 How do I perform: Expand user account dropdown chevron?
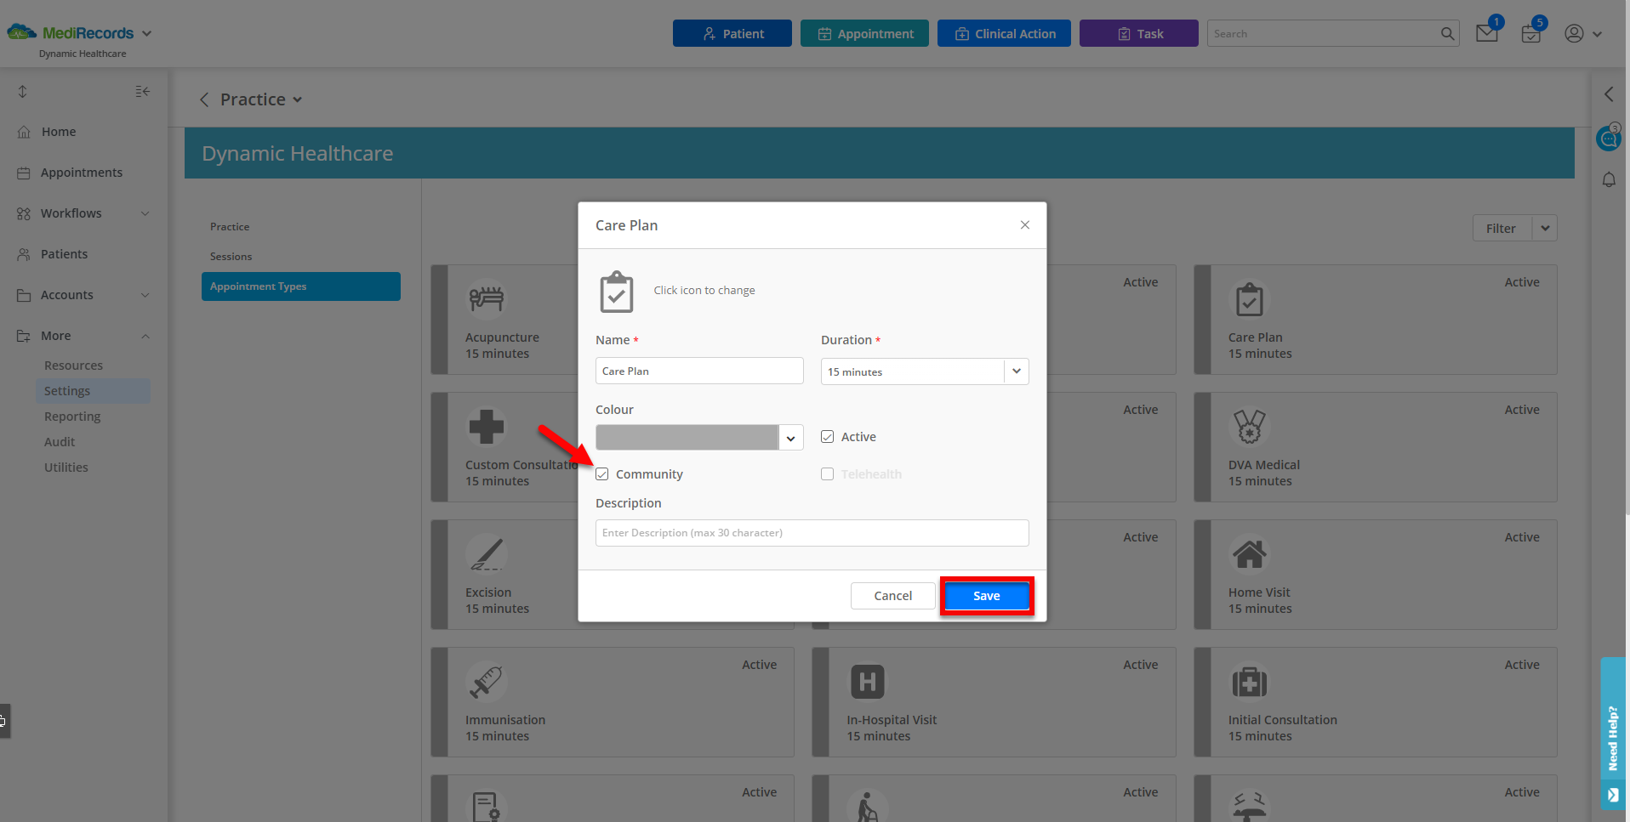click(1597, 34)
